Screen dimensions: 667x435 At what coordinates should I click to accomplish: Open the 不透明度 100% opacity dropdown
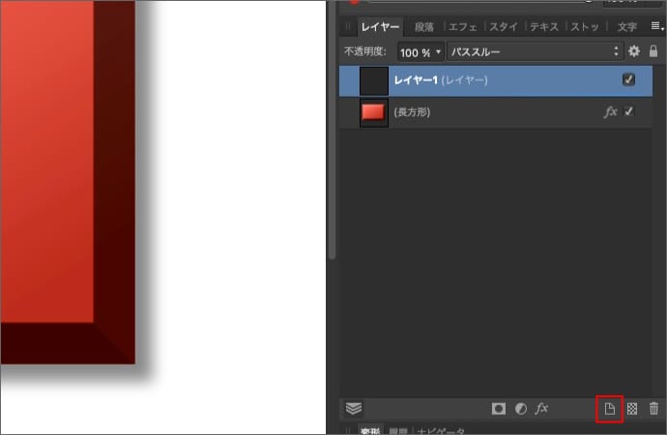click(420, 51)
